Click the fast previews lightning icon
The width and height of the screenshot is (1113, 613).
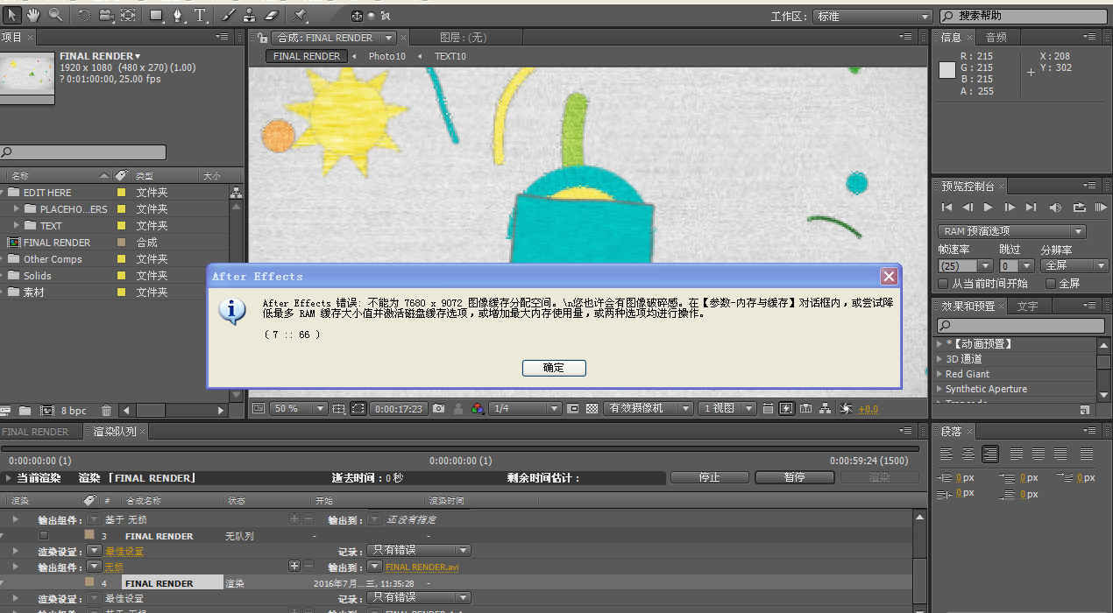tap(786, 408)
